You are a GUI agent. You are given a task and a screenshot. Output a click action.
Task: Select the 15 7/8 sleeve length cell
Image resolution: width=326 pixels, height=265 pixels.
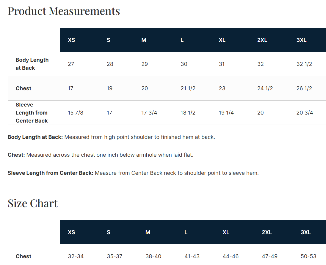coord(76,113)
